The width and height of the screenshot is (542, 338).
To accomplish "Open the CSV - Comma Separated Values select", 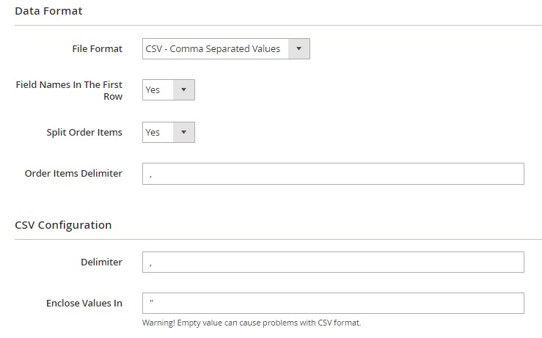I will coord(215,49).
